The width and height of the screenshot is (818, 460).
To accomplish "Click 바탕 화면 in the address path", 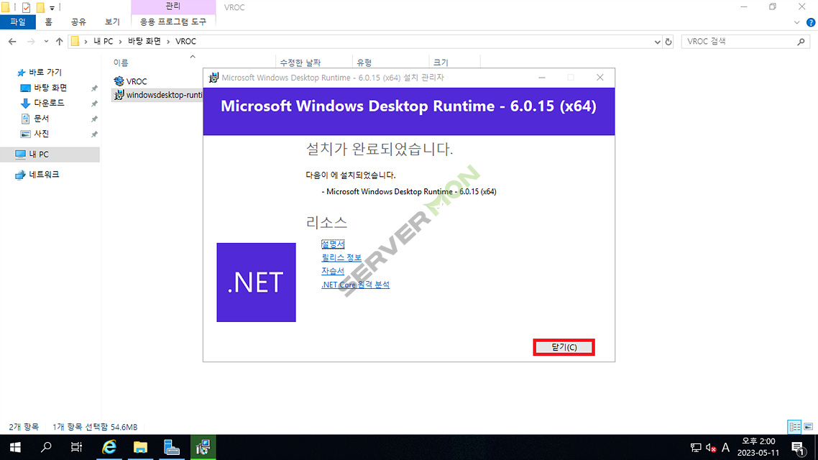I will 144,41.
